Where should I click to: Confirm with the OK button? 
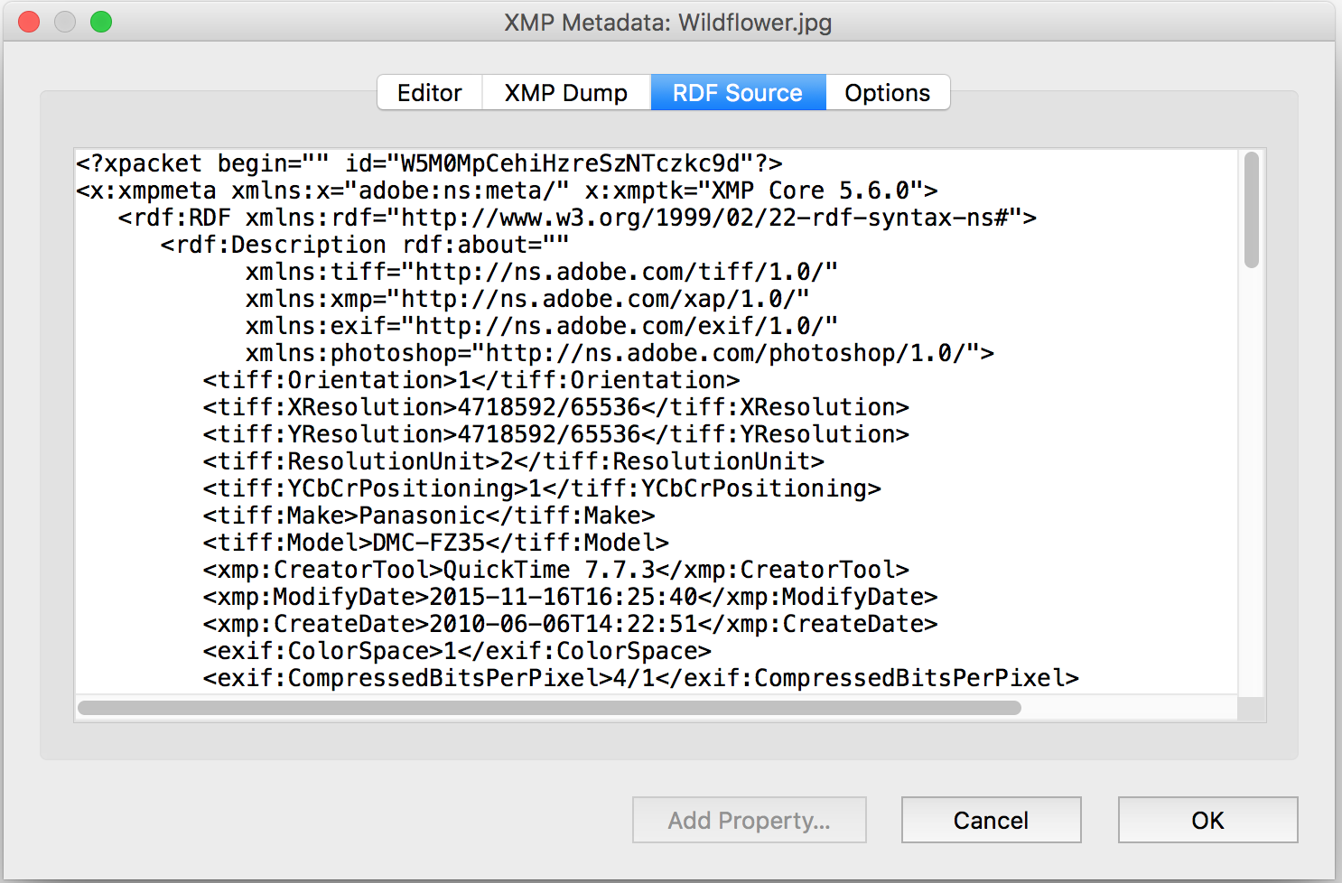point(1208,820)
